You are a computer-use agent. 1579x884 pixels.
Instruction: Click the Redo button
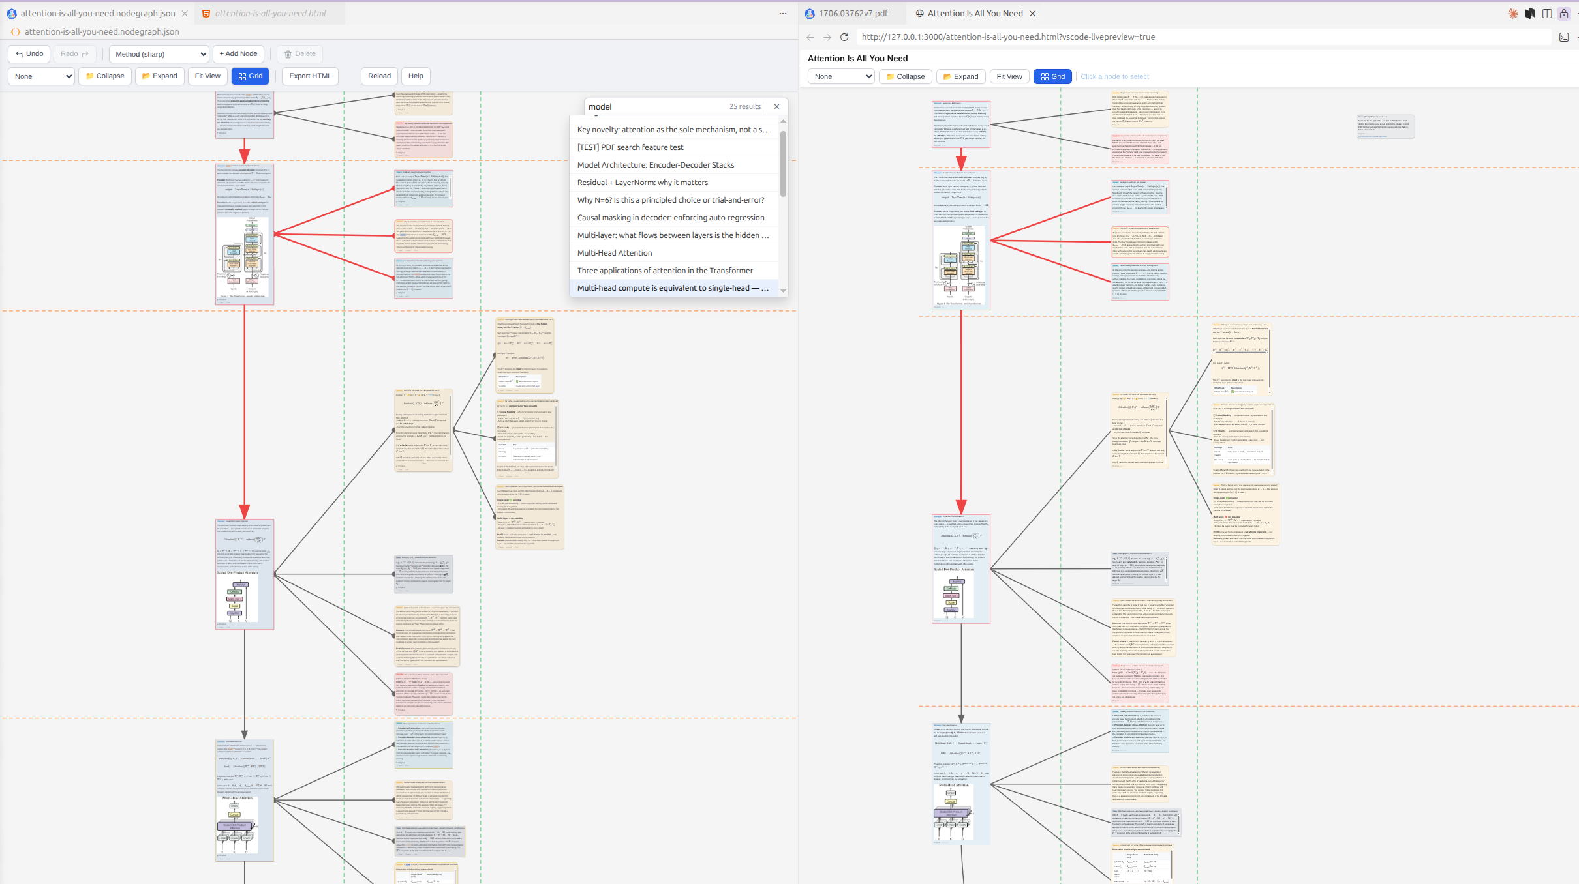pos(74,54)
